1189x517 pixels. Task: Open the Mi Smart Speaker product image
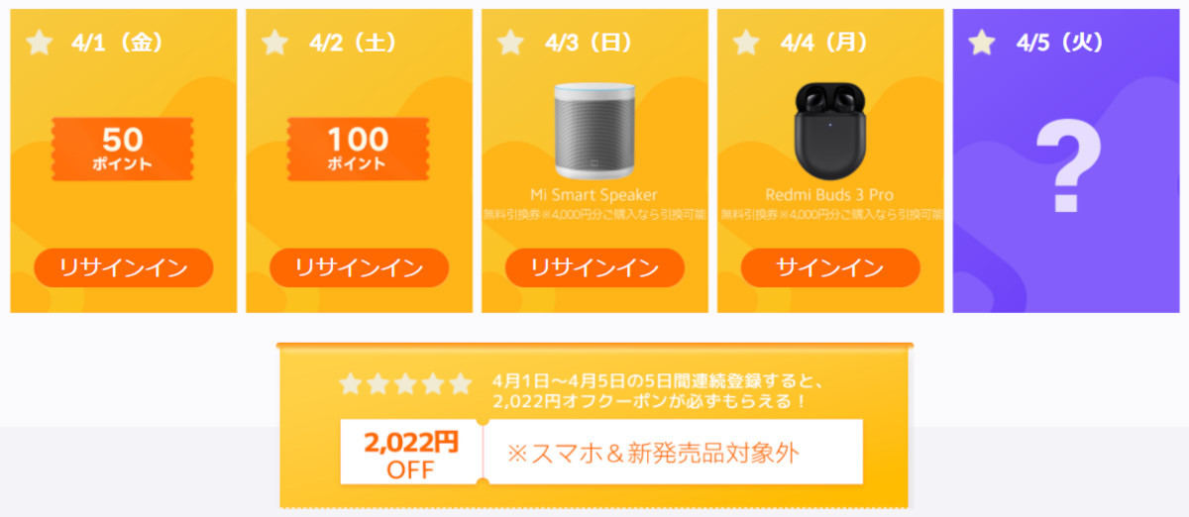(x=594, y=131)
